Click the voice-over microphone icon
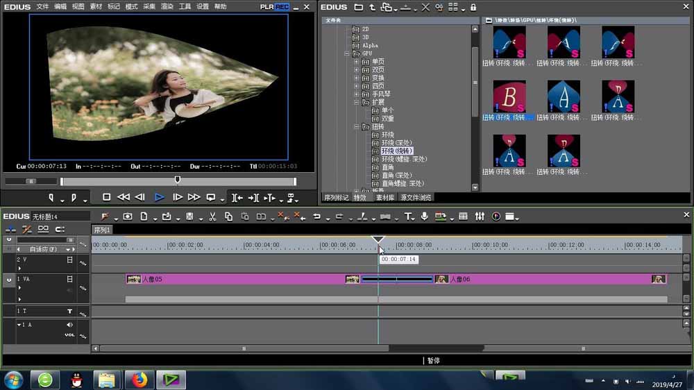694x390 pixels. coord(424,216)
